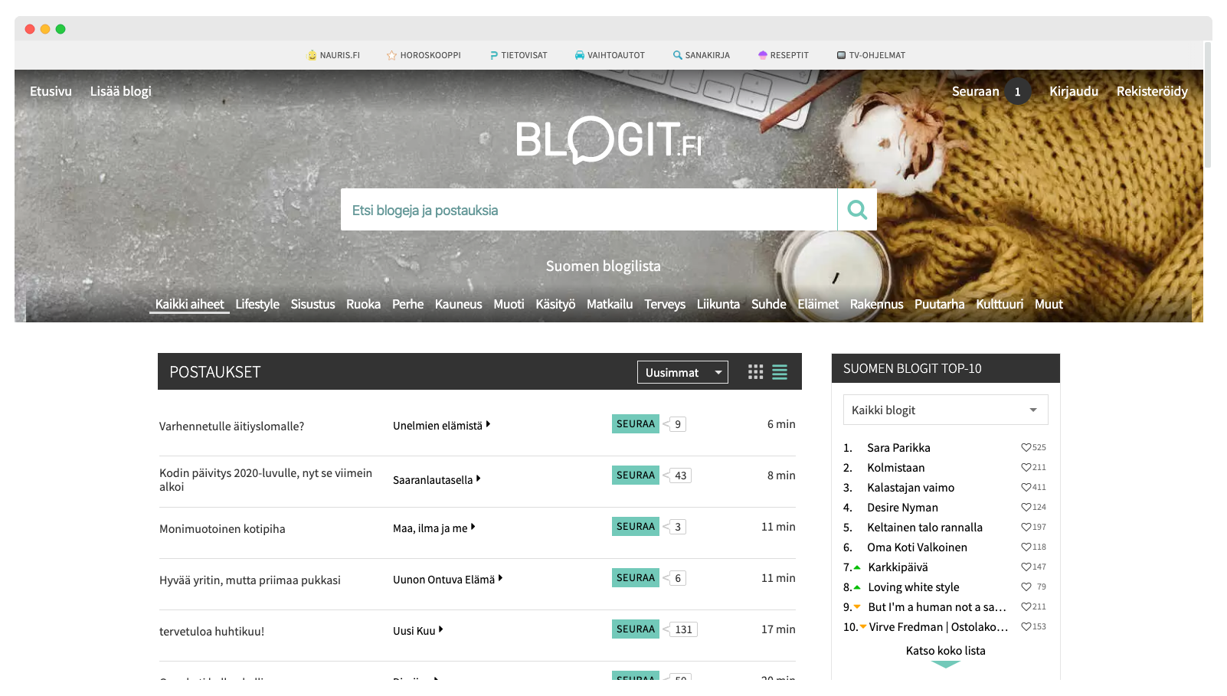Follow Maa, ilma ja me with SEURAA
This screenshot has height=696, width=1227.
[636, 526]
